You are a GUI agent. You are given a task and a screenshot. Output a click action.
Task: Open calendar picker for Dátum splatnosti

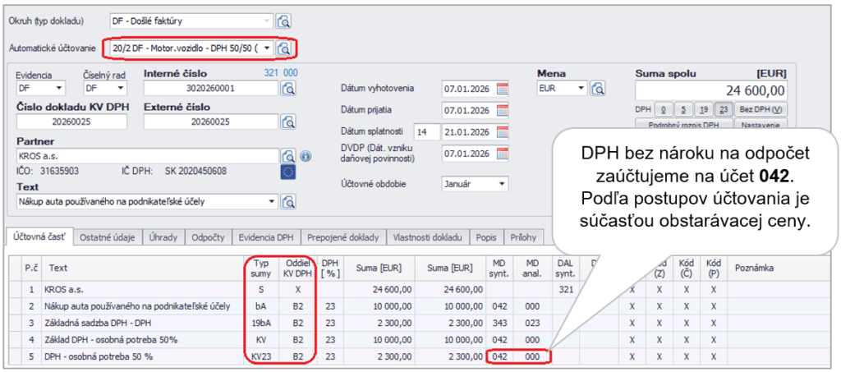click(x=503, y=131)
